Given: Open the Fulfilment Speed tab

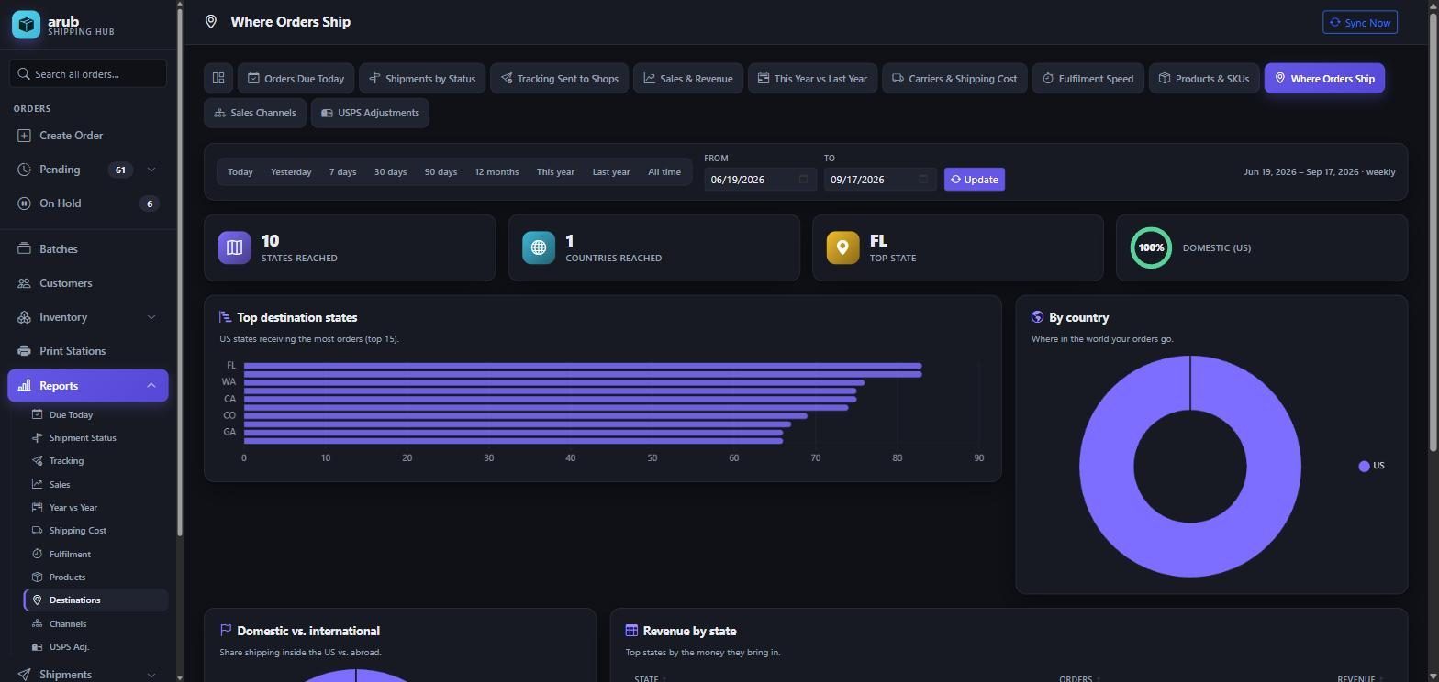Looking at the screenshot, I should click(x=1088, y=79).
